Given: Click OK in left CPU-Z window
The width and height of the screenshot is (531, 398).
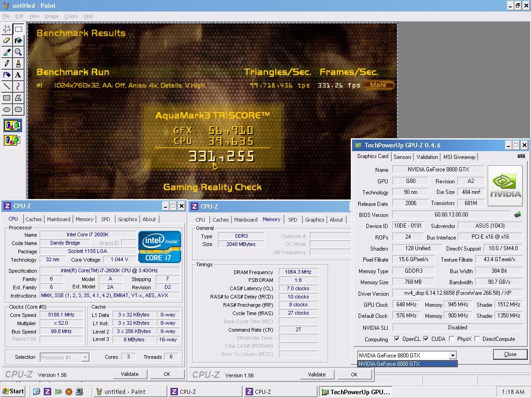Looking at the screenshot, I should (167, 374).
